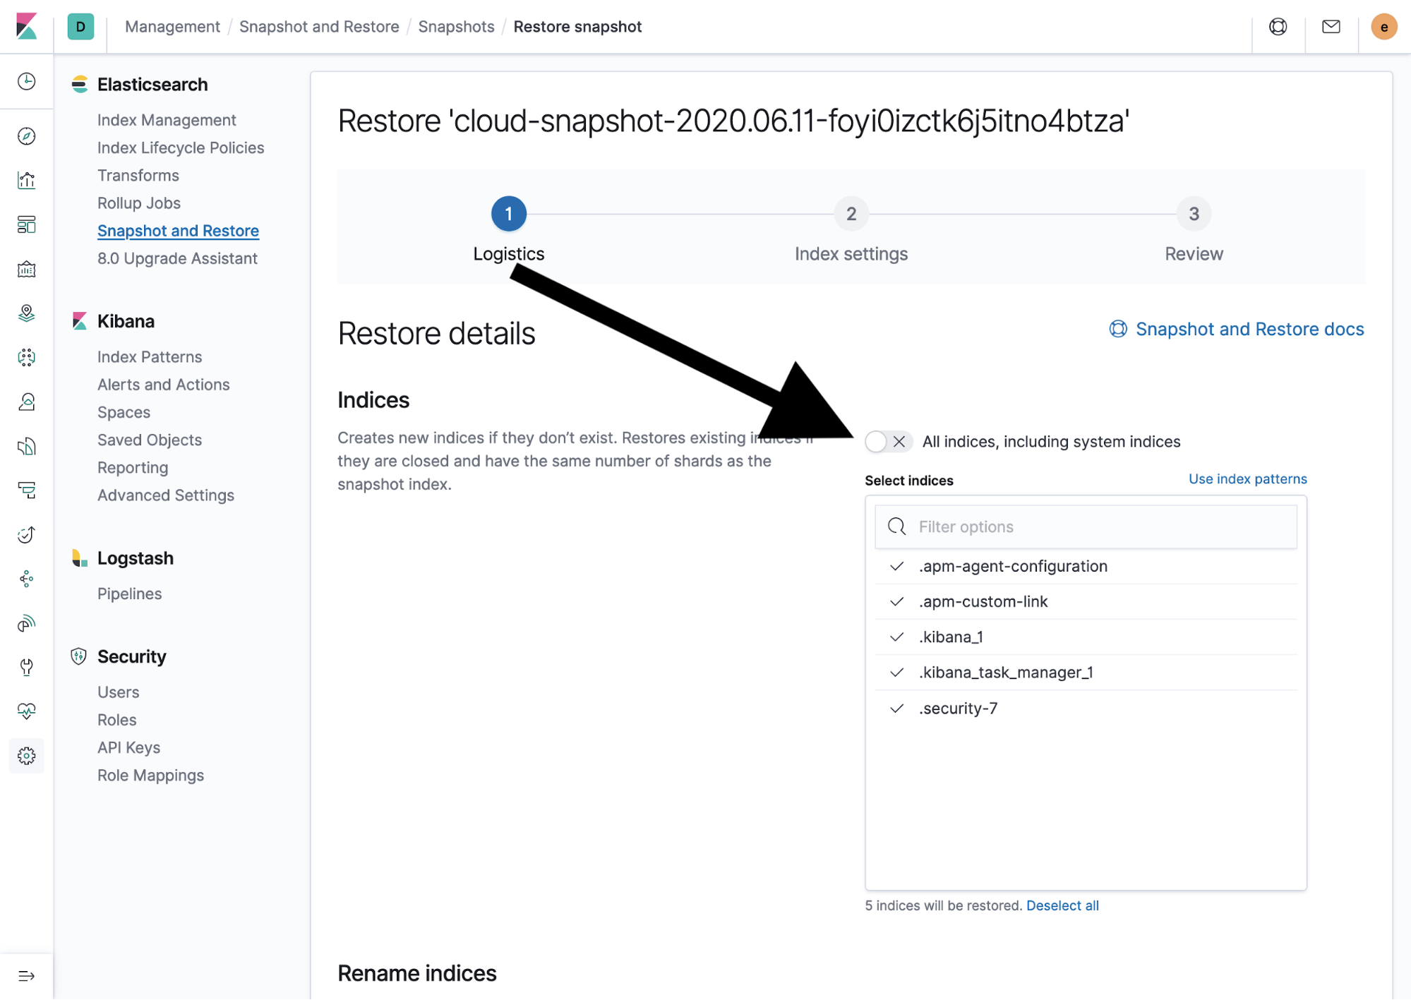The width and height of the screenshot is (1411, 1000).
Task: Open Alerts and Actions menu item
Action: [164, 385]
